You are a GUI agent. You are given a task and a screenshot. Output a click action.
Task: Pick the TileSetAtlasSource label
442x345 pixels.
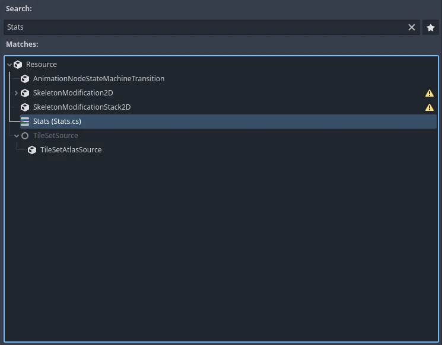coord(71,150)
